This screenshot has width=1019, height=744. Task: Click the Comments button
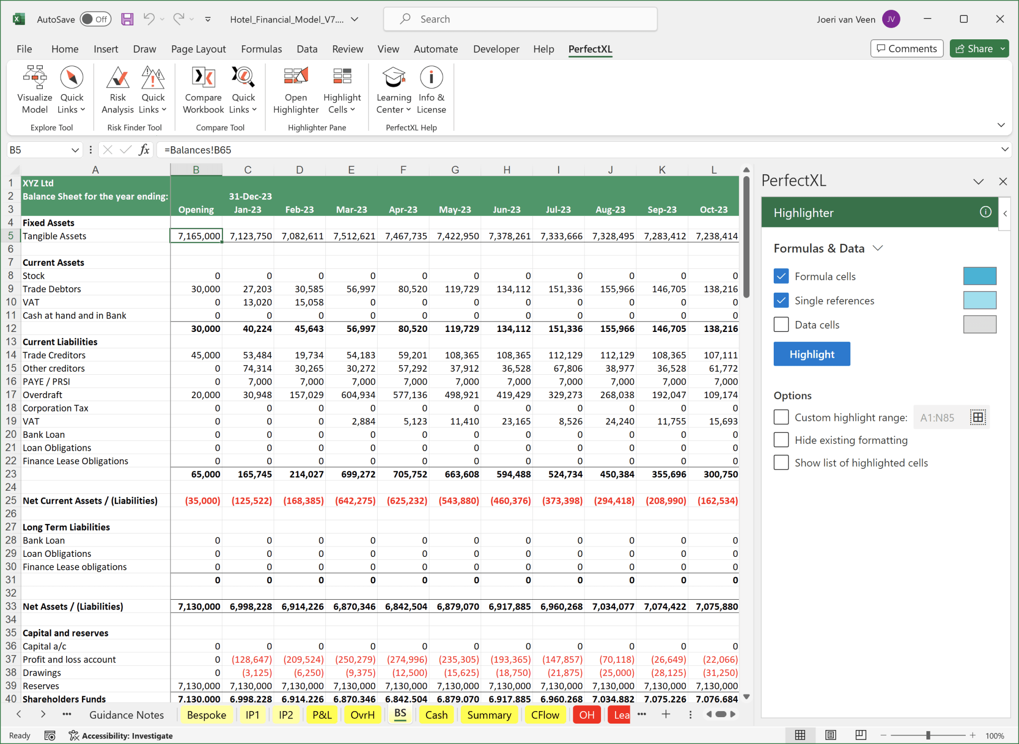(x=906, y=48)
